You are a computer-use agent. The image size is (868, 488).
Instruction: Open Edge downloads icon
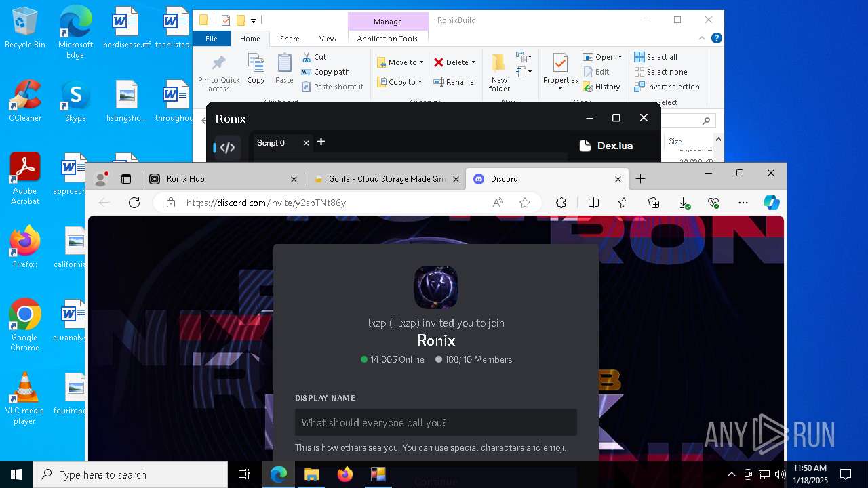(x=684, y=203)
